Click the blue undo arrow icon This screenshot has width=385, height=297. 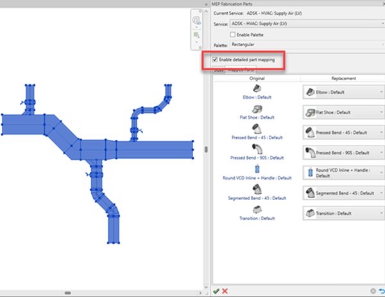[381, 291]
